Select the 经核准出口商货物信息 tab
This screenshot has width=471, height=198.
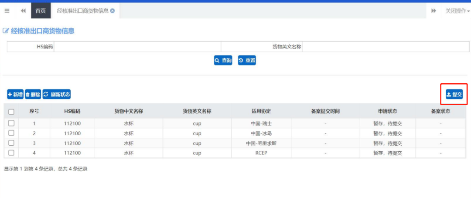(82, 11)
